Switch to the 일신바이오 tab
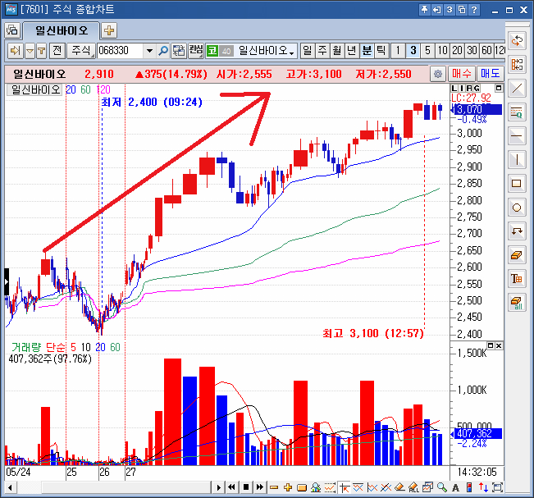The height and width of the screenshot is (498, 534). pos(61,30)
